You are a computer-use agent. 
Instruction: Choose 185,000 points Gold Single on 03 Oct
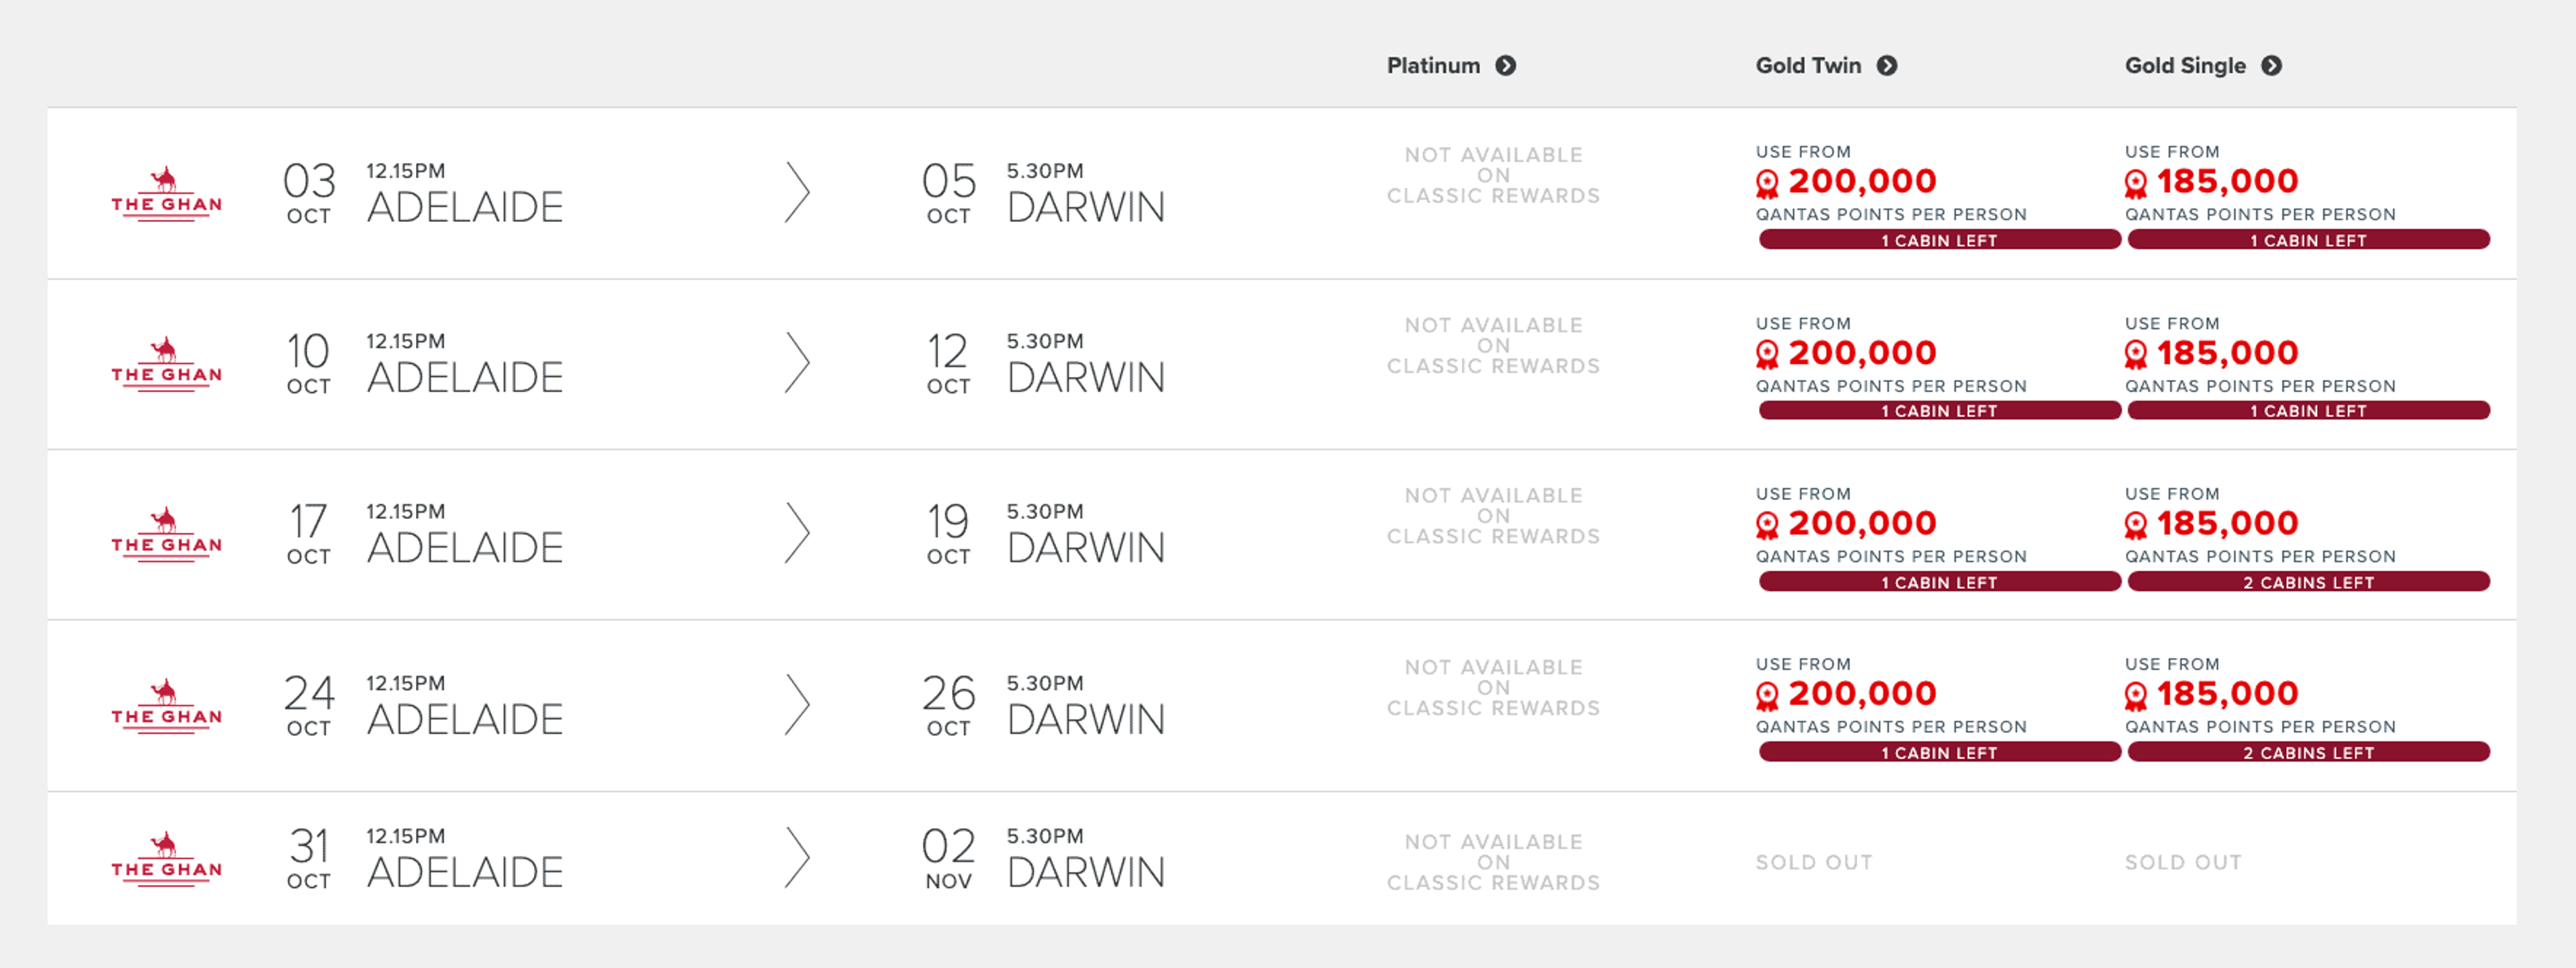(x=2227, y=181)
